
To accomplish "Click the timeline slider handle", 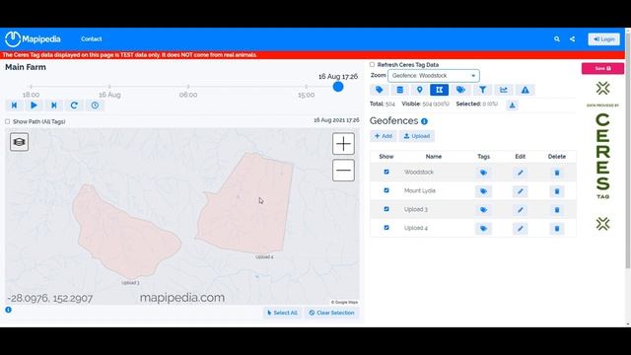I will coord(338,87).
